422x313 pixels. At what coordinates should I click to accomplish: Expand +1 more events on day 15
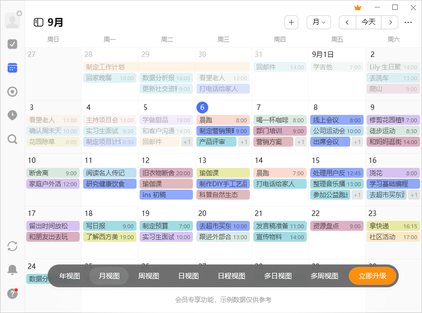tap(357, 195)
